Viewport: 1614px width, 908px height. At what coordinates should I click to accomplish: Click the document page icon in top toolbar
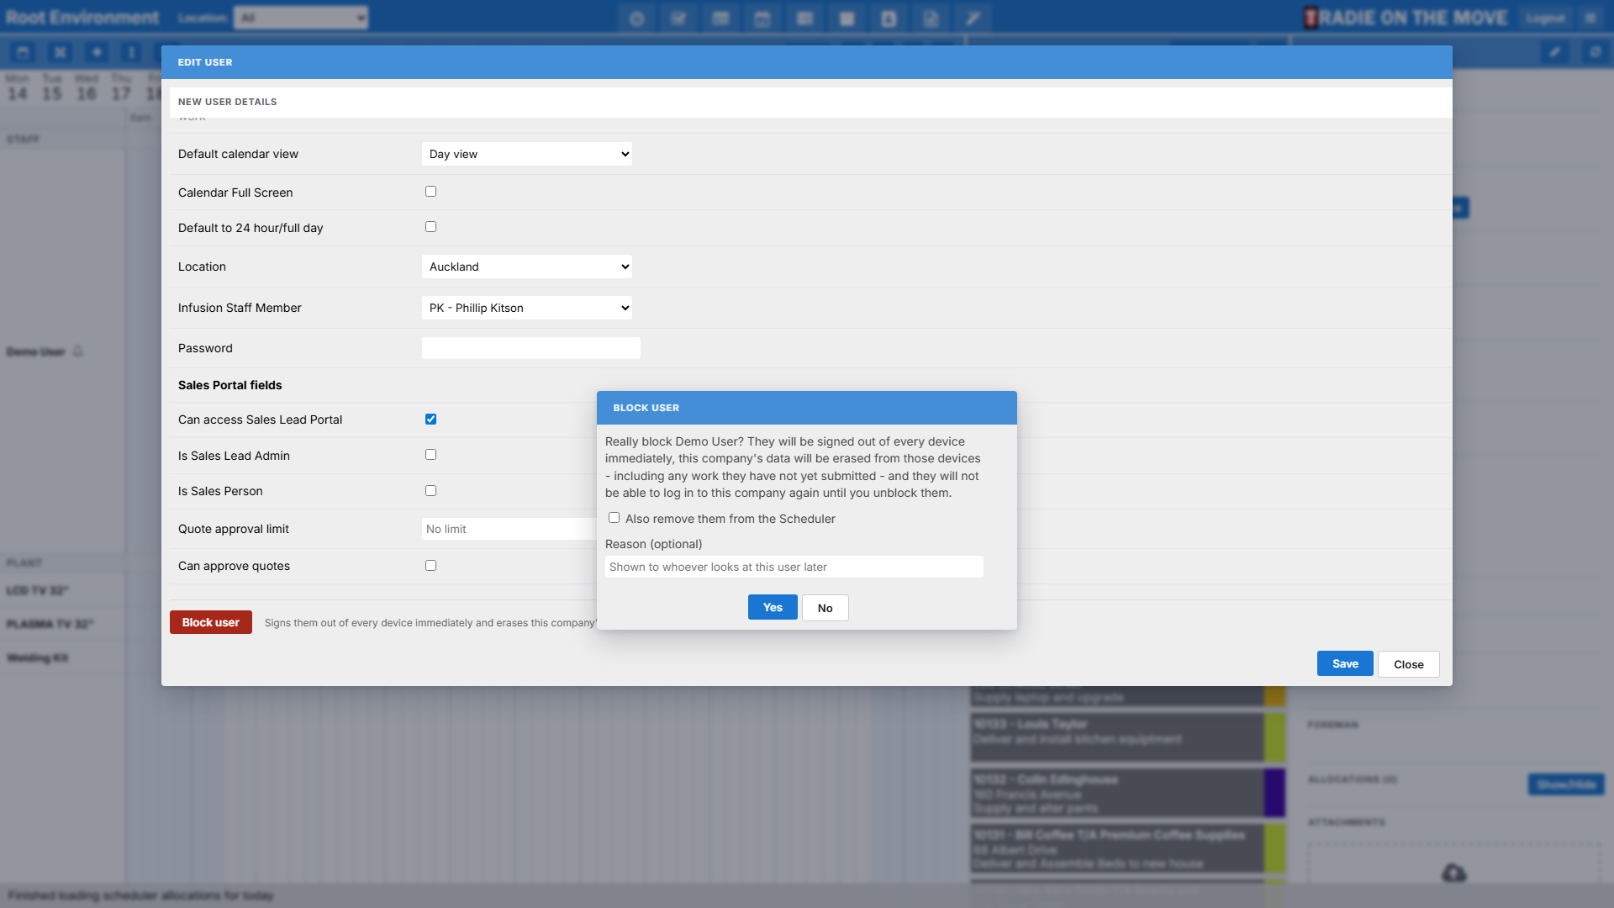[931, 18]
